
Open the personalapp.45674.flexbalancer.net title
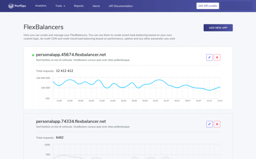tap(71, 55)
